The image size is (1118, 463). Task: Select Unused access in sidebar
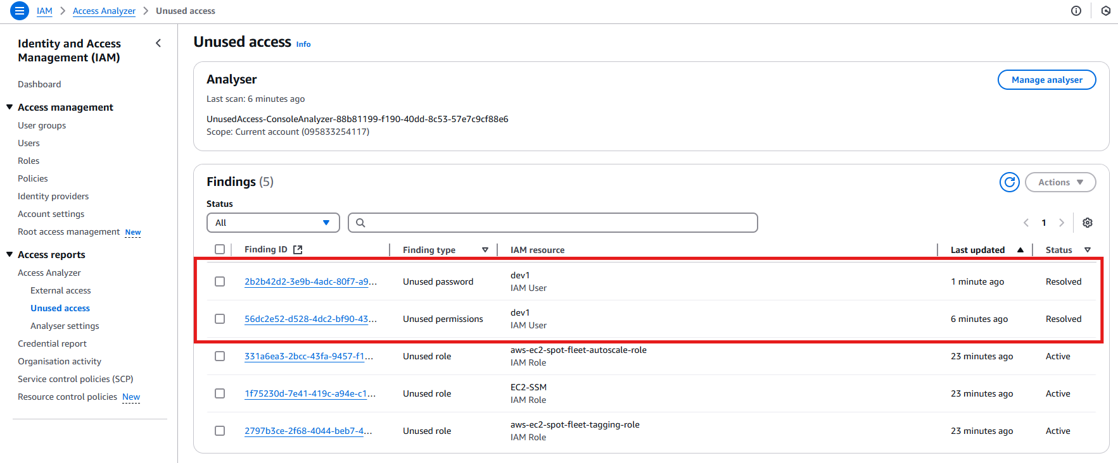click(60, 308)
